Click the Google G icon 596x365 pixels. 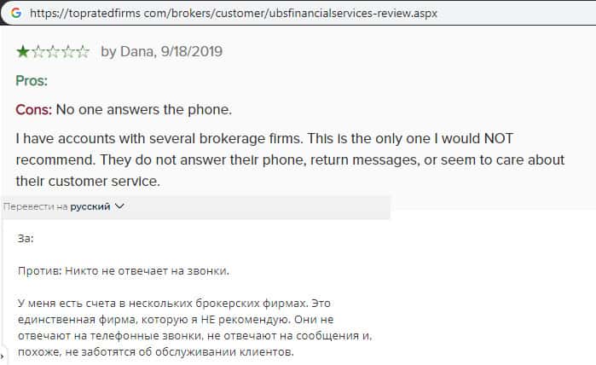[16, 14]
